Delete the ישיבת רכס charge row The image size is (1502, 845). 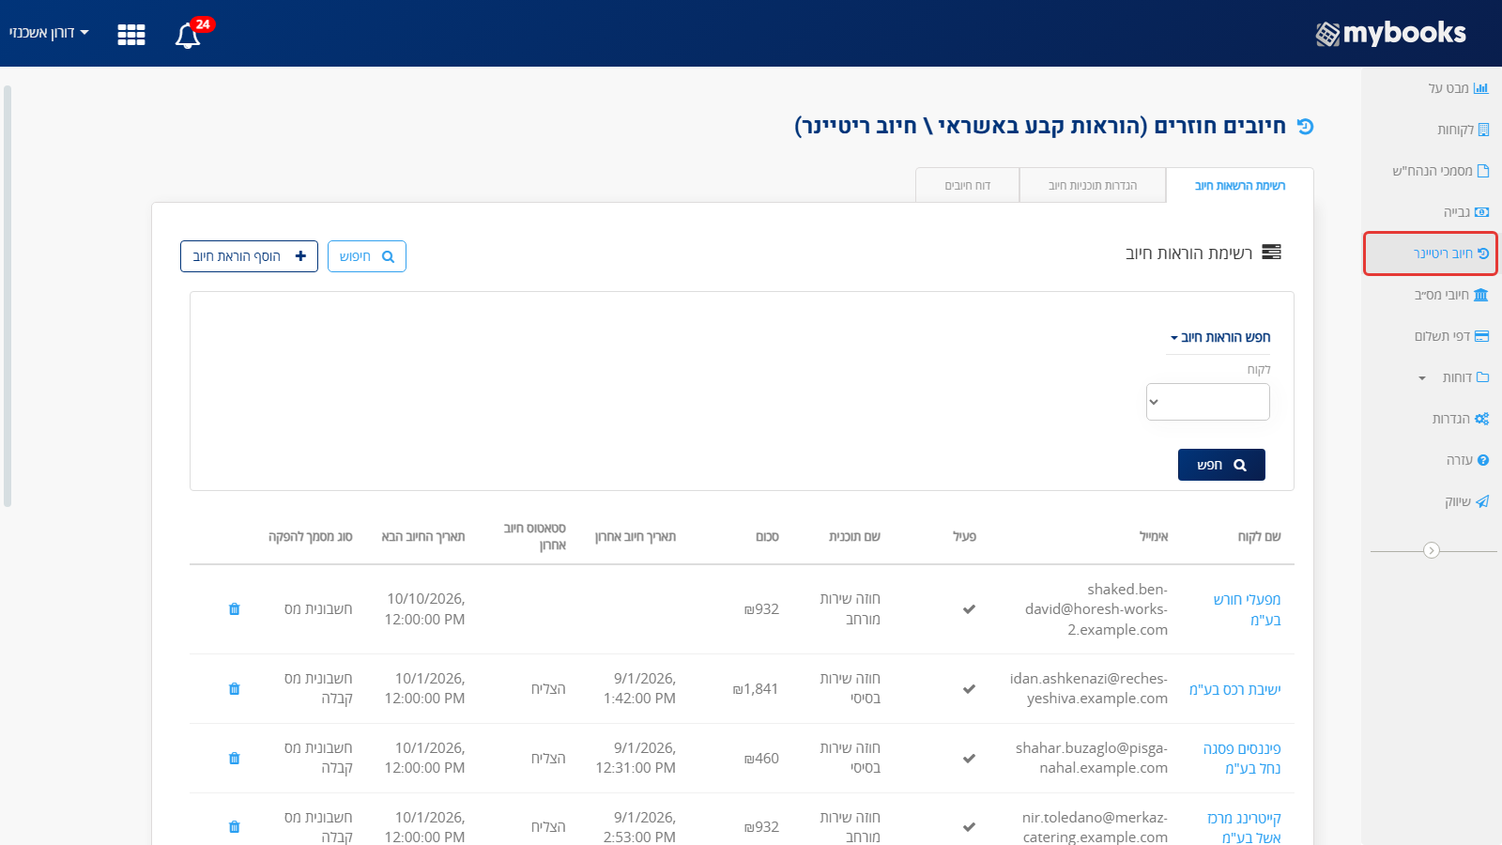(x=235, y=689)
